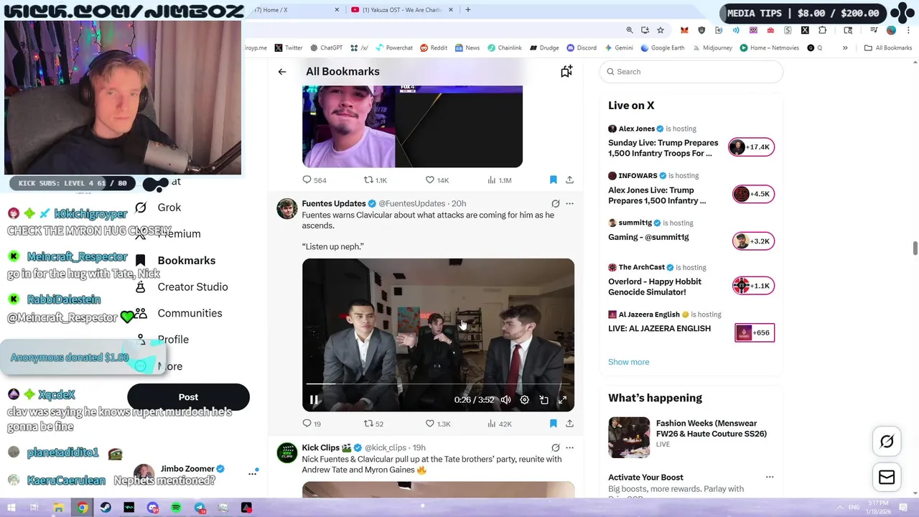
Task: Open more options on Fuentes Updates post
Action: tap(569, 204)
